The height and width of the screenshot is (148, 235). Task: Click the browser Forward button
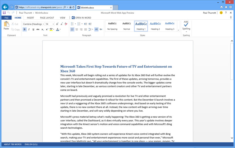[11, 7]
